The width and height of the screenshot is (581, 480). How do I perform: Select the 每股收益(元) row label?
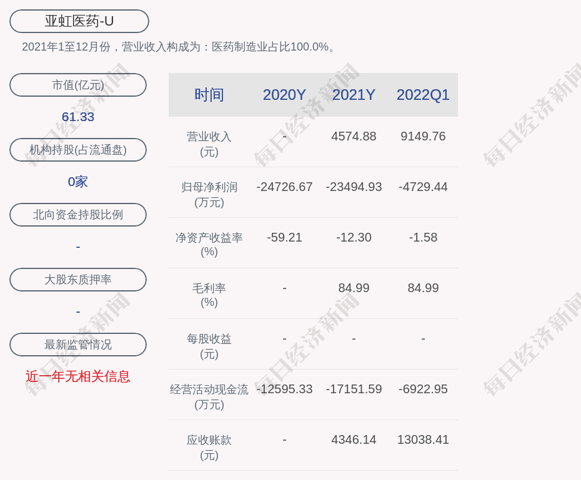209,346
